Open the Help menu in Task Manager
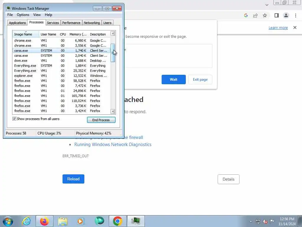 (x=49, y=15)
